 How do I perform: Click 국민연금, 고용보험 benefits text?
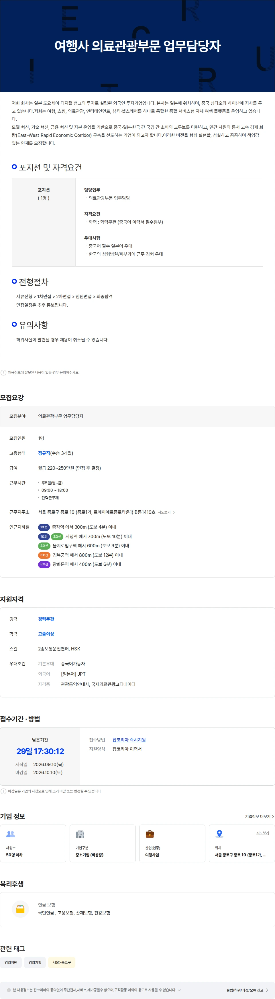(x=74, y=913)
